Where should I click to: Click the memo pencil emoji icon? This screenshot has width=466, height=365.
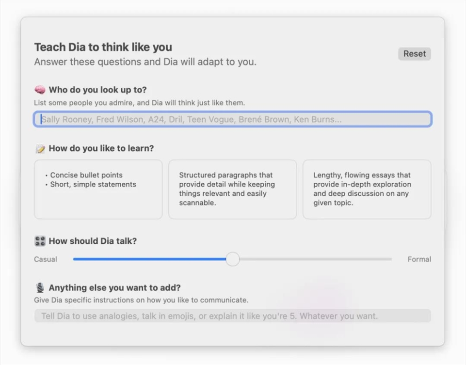coord(40,148)
